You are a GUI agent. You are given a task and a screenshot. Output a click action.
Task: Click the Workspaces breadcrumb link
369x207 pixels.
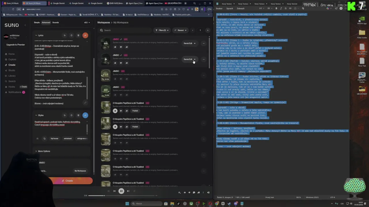[103, 22]
